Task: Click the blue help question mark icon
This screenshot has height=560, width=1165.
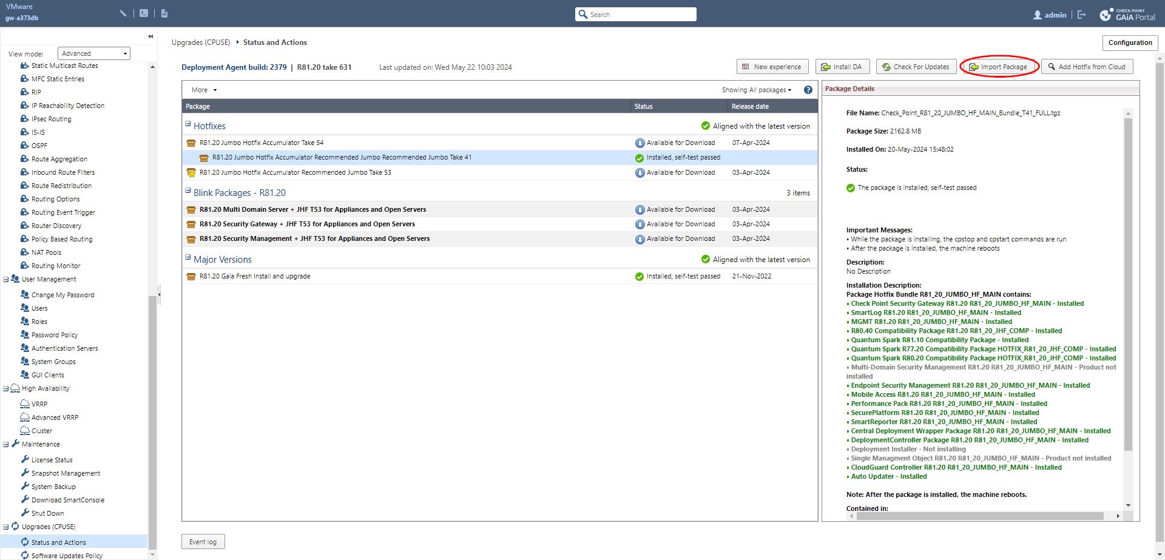Action: pyautogui.click(x=808, y=90)
